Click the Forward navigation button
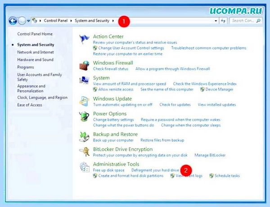 [x=22, y=21]
